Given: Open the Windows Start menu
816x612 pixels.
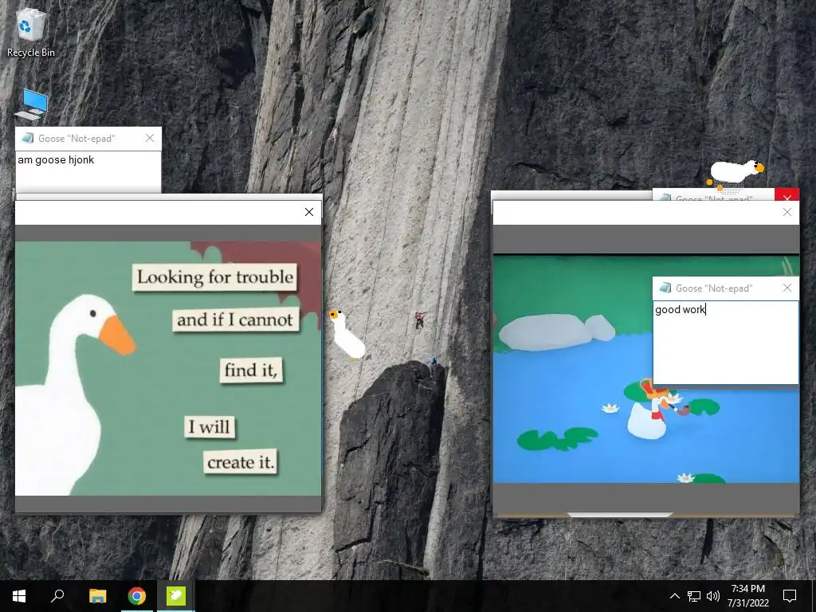Looking at the screenshot, I should click(x=19, y=596).
